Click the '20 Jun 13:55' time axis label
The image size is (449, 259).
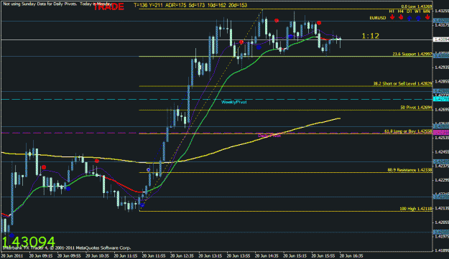[x=239, y=255]
